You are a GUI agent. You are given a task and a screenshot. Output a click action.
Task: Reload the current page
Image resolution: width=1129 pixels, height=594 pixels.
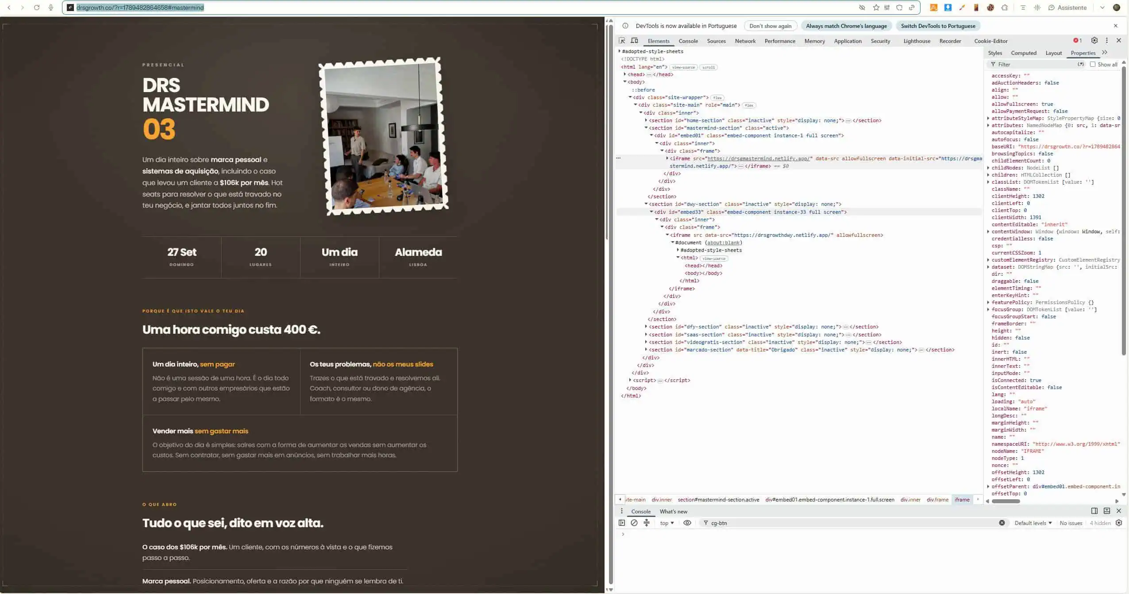(x=37, y=8)
